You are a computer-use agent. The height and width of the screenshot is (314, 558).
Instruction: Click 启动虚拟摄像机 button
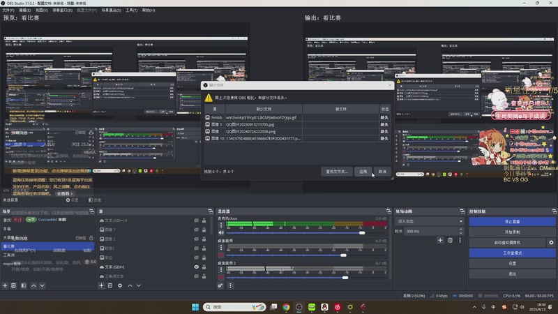(507, 242)
